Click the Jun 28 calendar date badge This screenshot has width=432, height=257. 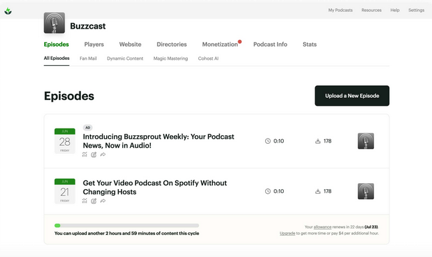[65, 141]
